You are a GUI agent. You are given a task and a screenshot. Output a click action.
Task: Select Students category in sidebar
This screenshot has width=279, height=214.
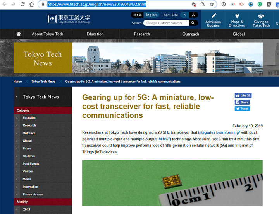pos(29,156)
